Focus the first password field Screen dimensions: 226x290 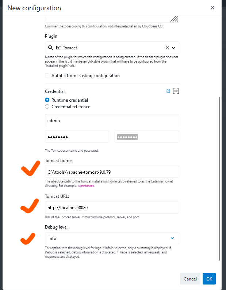tap(77, 137)
